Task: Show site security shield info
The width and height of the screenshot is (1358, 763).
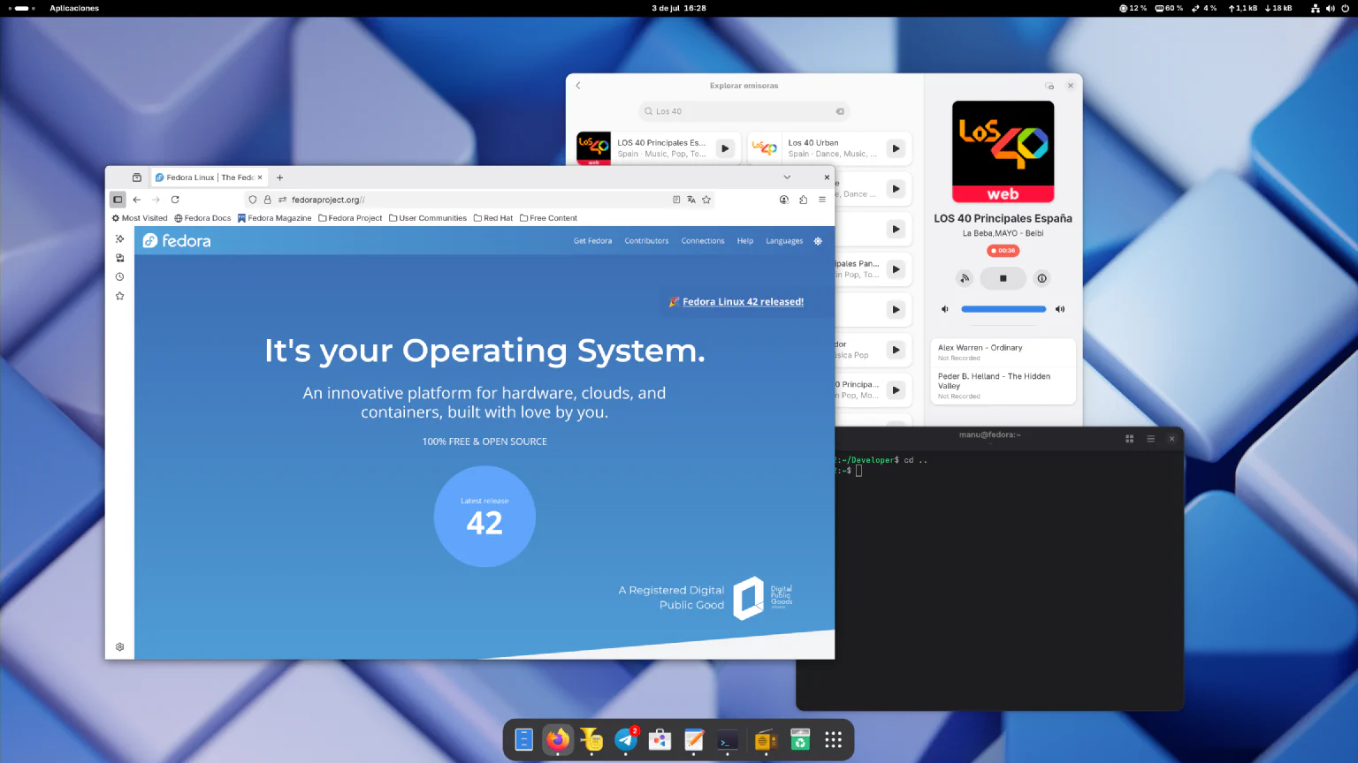Action: [x=253, y=200]
